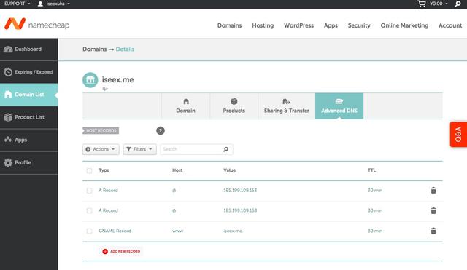467x270 pixels.
Task: Open the Account top menu
Action: (450, 25)
